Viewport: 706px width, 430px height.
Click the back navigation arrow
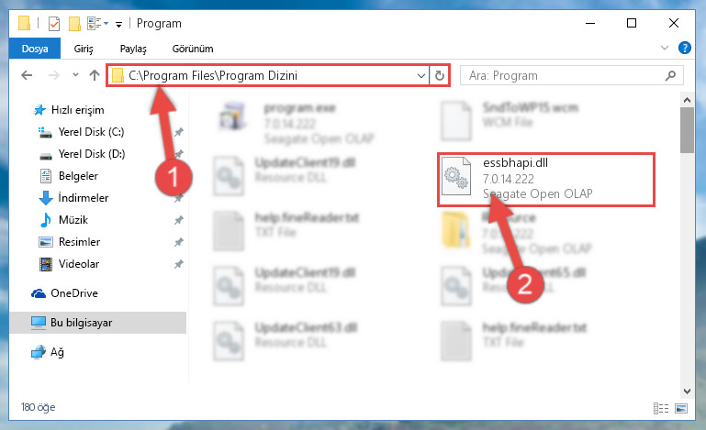(x=27, y=75)
